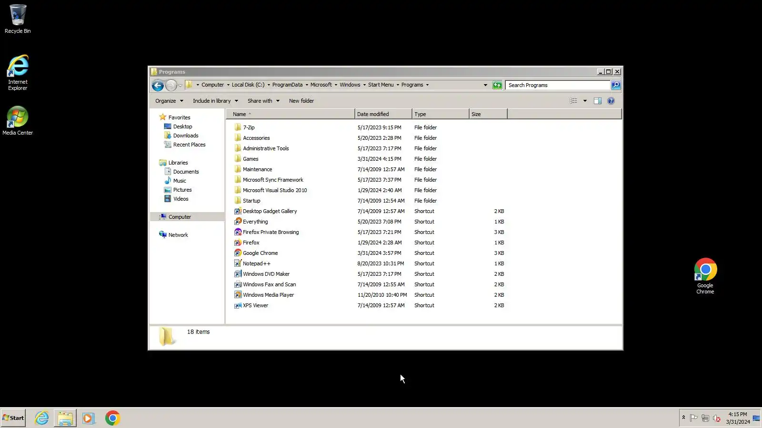Sort by Date modified column header

[383, 114]
